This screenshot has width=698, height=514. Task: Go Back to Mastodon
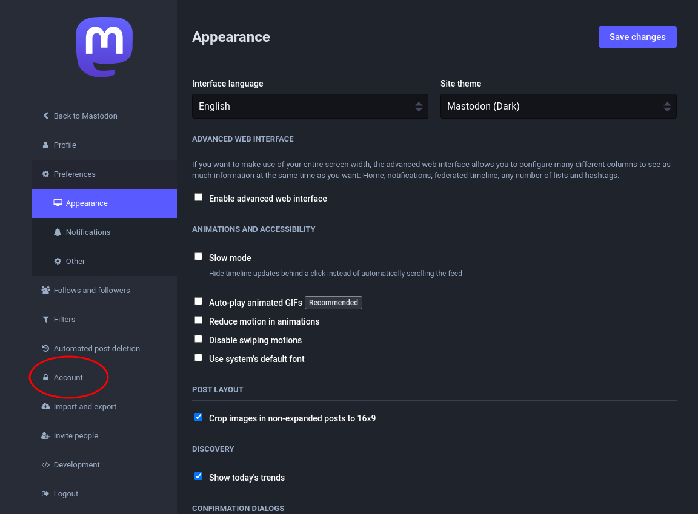pyautogui.click(x=104, y=116)
